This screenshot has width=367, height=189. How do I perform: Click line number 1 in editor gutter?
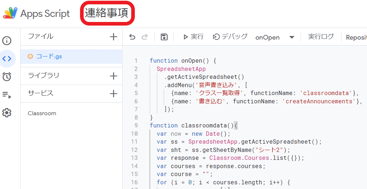click(136, 61)
